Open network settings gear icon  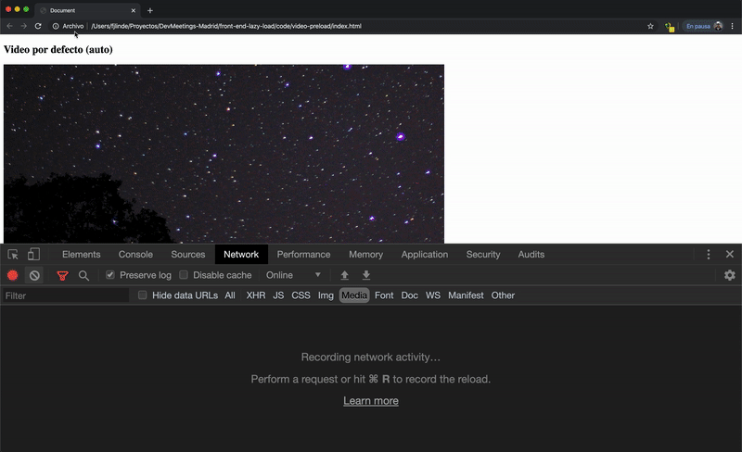pyautogui.click(x=730, y=275)
